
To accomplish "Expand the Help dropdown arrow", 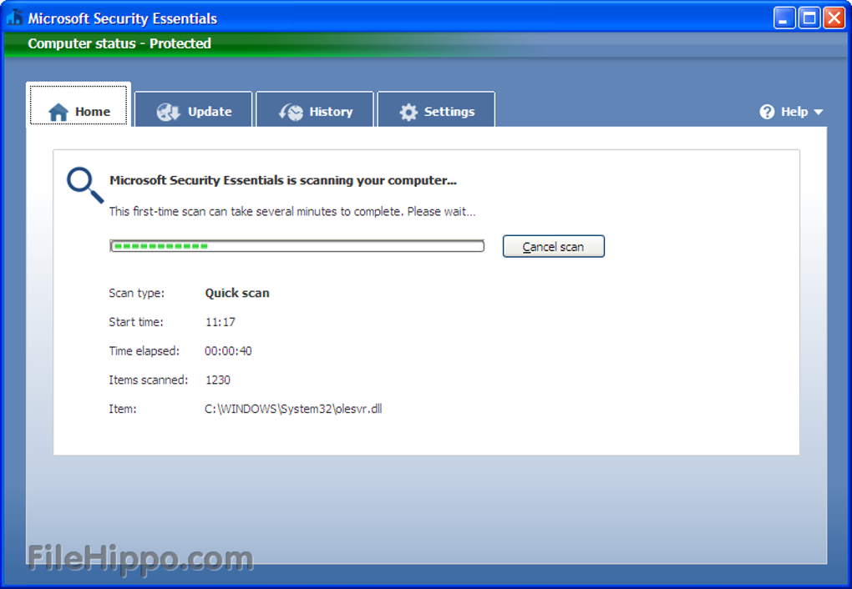I will pyautogui.click(x=818, y=113).
